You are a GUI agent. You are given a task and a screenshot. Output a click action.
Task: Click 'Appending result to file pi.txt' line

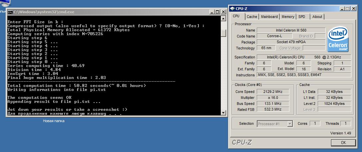tap(54, 102)
